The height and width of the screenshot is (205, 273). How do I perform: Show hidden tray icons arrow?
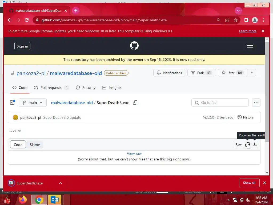pos(228,200)
